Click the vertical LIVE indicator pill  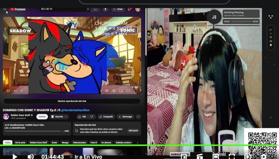click(x=271, y=38)
